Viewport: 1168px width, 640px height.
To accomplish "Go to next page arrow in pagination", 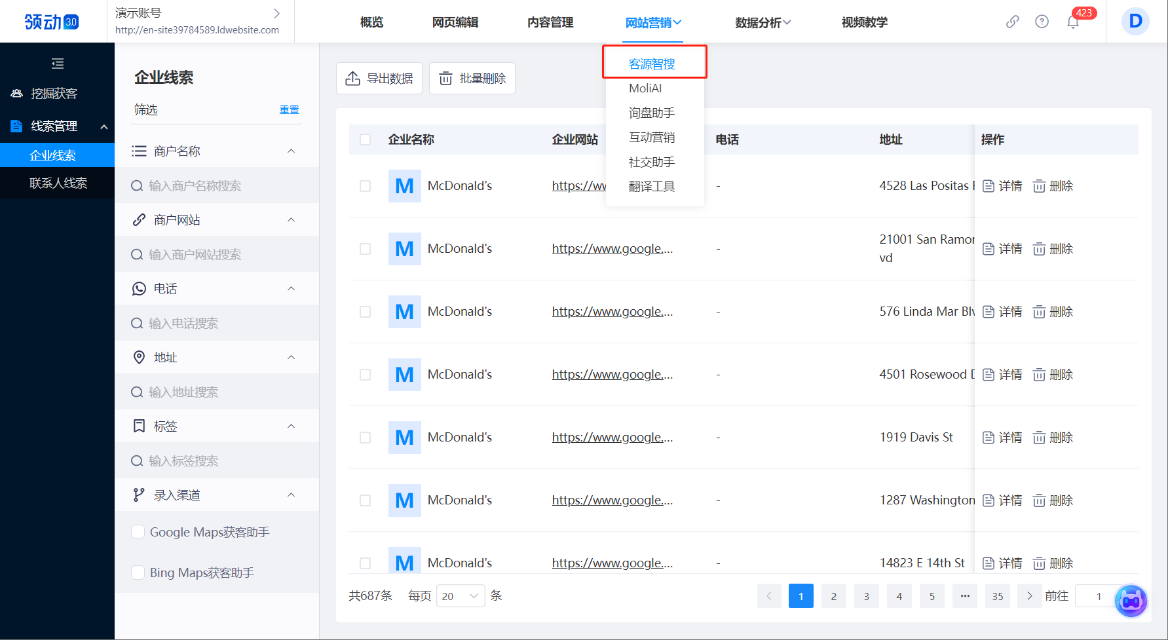I will 1029,596.
